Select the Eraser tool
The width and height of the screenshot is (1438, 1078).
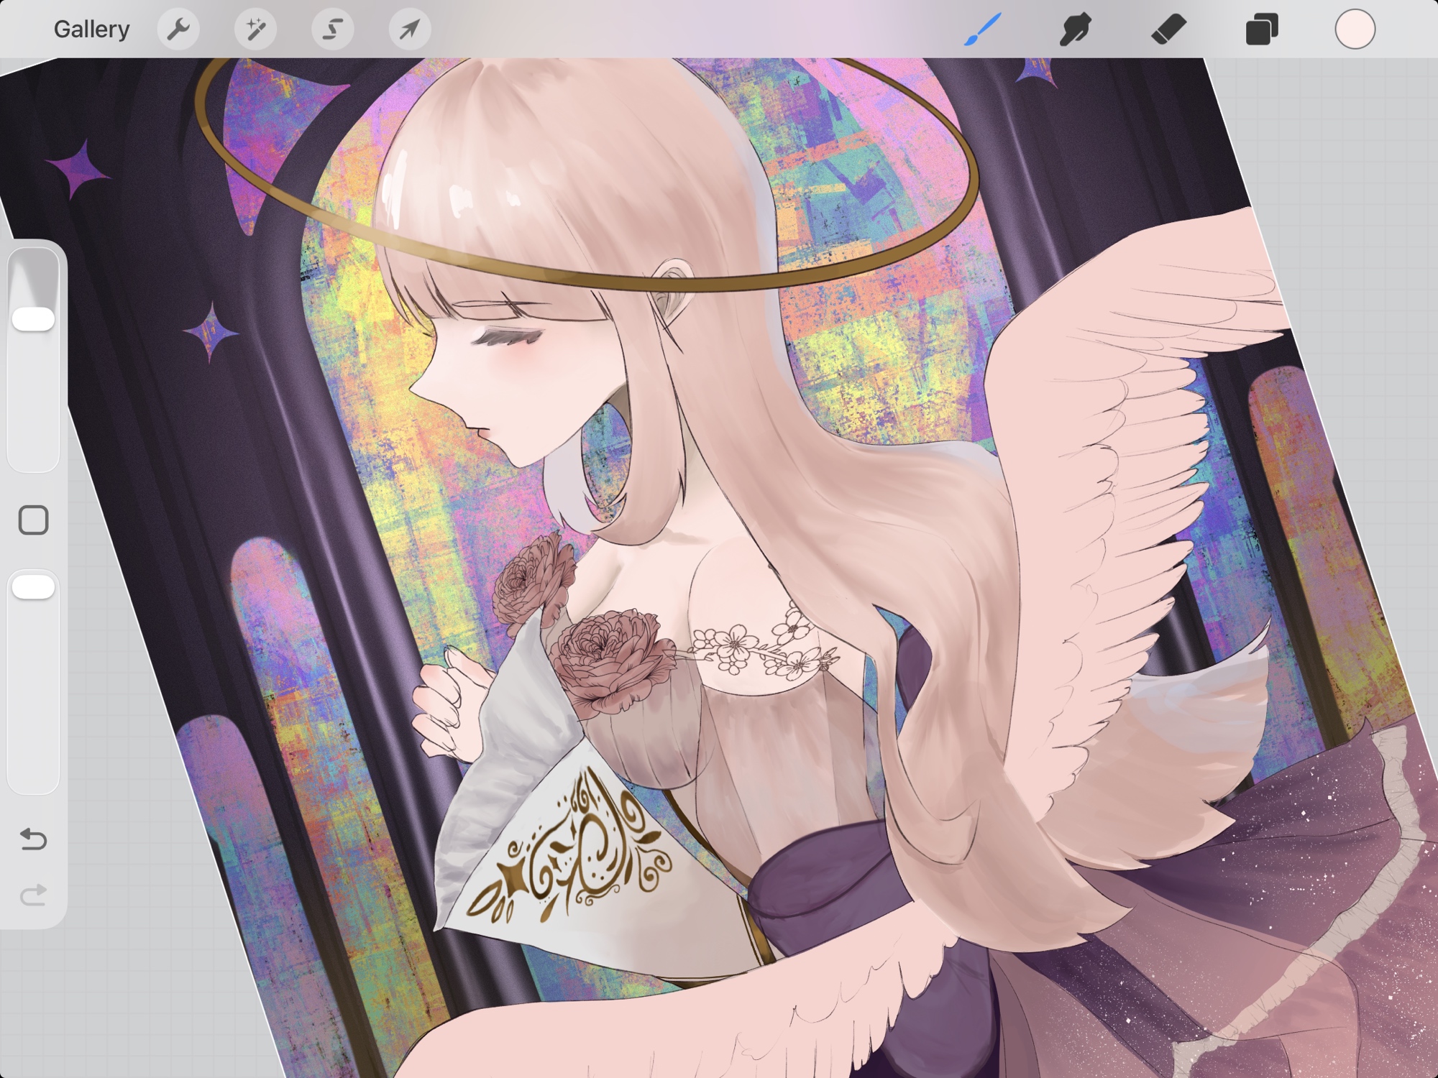tap(1168, 29)
